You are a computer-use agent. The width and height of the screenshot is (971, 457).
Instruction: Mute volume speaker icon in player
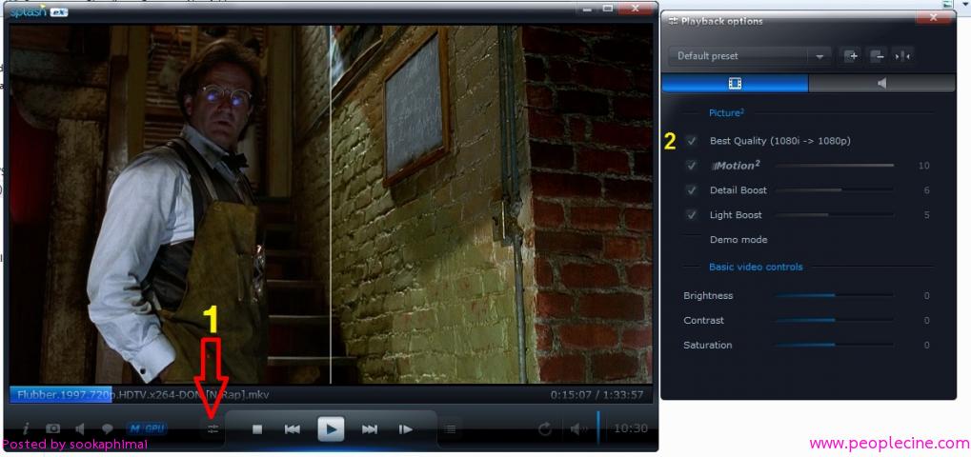578,428
